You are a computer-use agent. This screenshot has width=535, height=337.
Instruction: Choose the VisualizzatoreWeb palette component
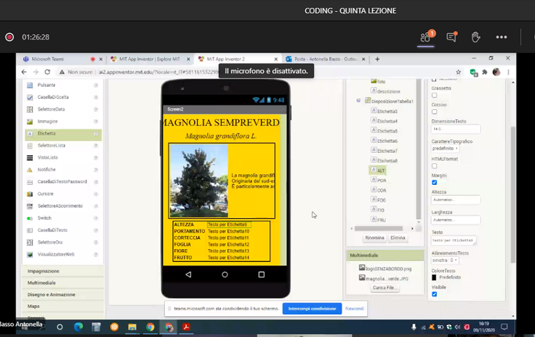coord(55,254)
